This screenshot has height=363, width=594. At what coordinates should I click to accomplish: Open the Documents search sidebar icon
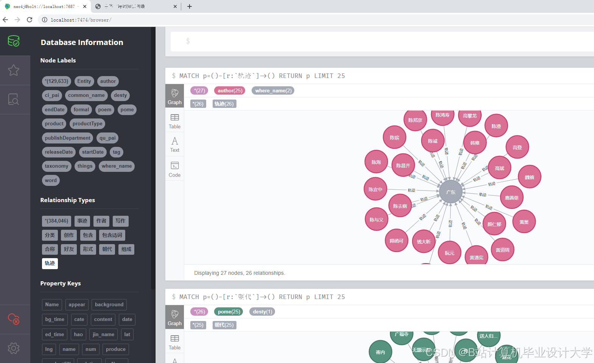coord(14,99)
